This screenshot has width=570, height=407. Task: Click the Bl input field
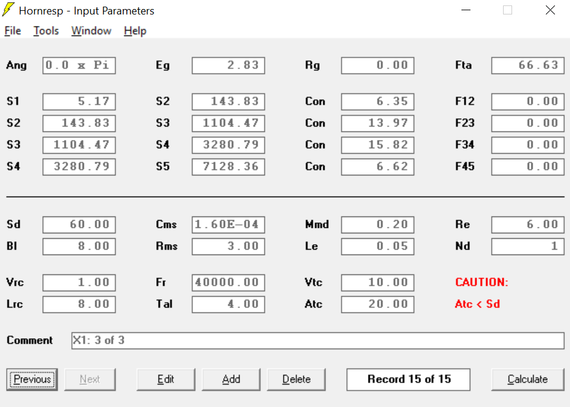(x=79, y=247)
